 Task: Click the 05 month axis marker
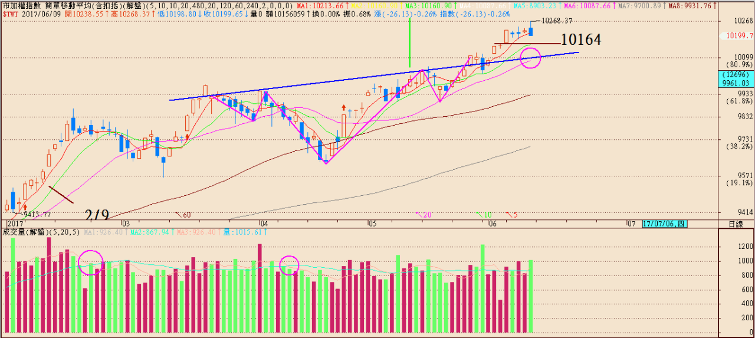tap(372, 224)
